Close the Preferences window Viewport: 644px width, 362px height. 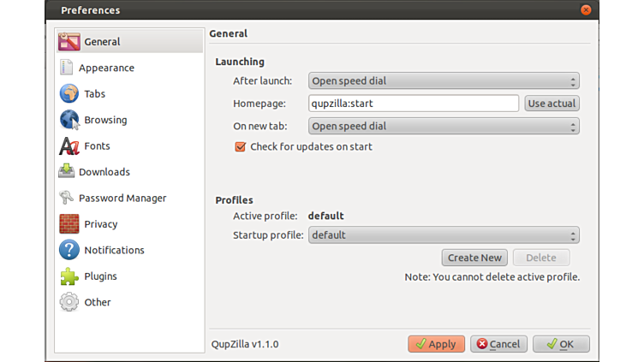586,10
